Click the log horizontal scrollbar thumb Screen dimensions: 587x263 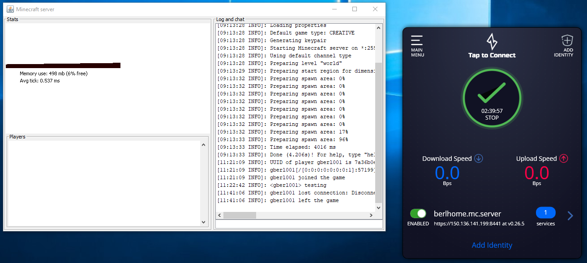coord(240,215)
